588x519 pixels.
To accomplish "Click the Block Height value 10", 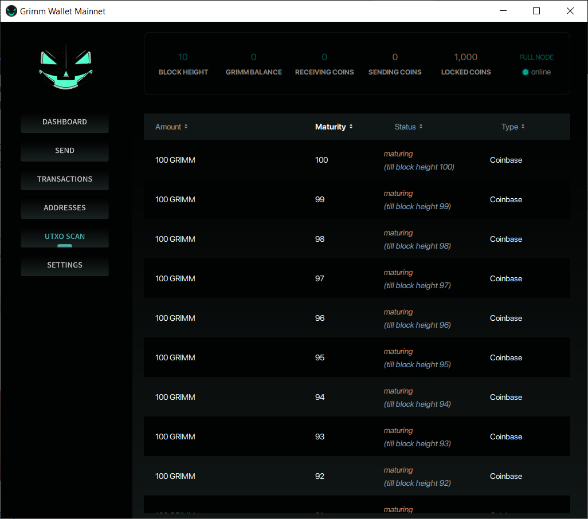I will [x=183, y=57].
